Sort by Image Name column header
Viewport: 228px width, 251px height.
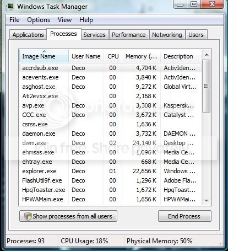pos(44,56)
